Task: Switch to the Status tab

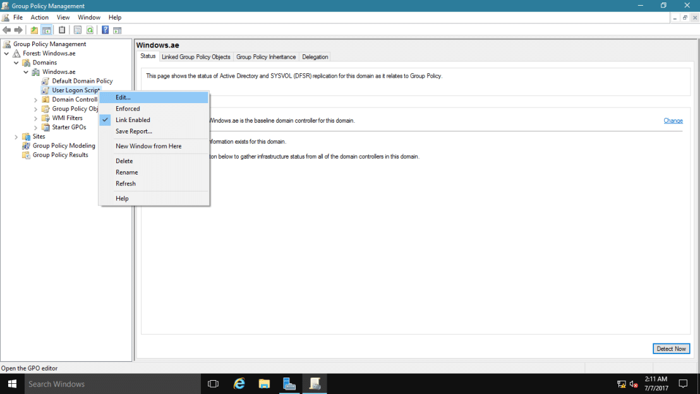Action: [x=148, y=56]
